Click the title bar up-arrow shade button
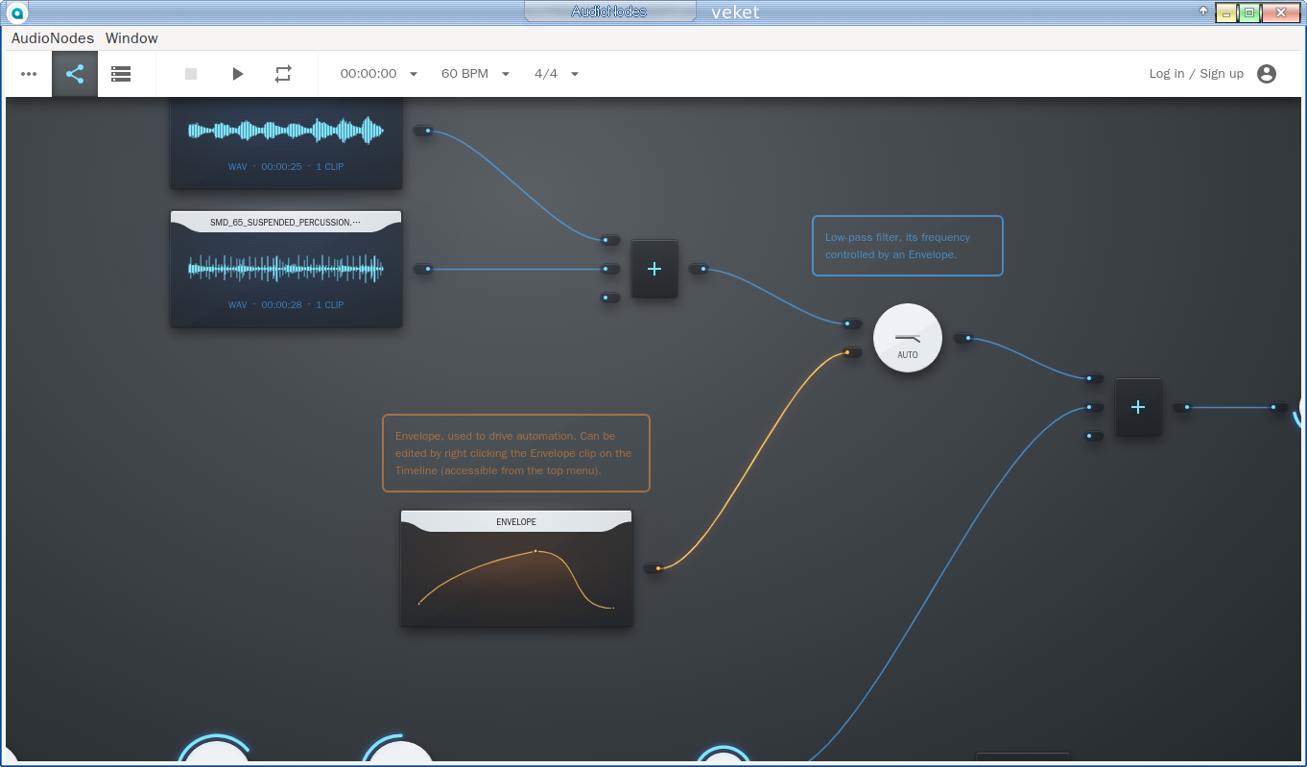Viewport: 1307px width, 767px height. pyautogui.click(x=1203, y=12)
